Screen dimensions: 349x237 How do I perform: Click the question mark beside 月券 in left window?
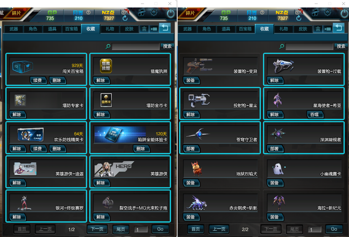pos(88,12)
